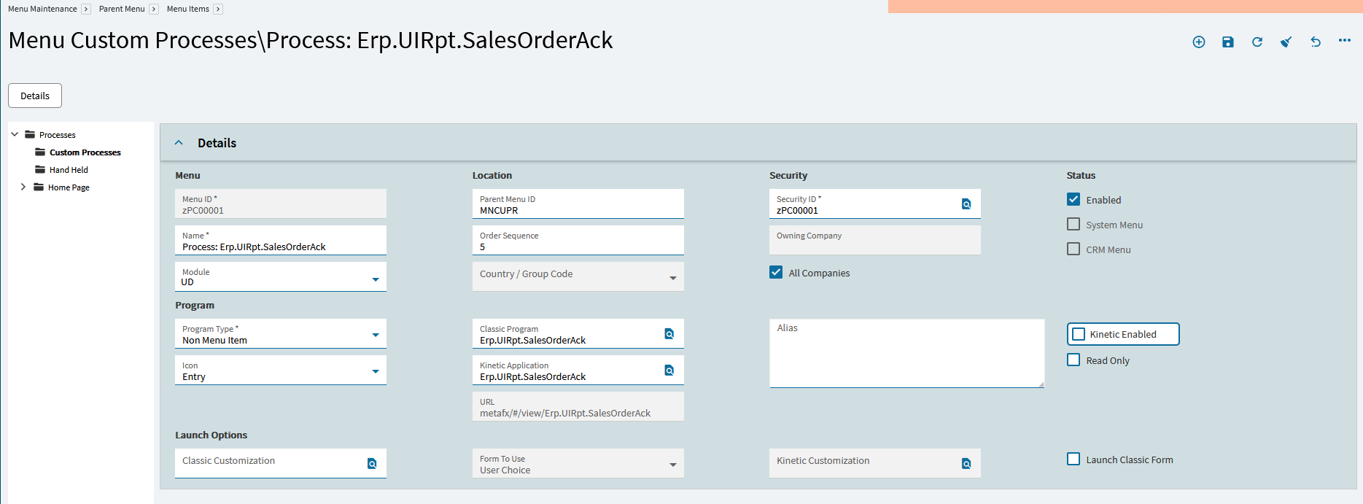Check the CRM Menu checkbox
Image resolution: width=1363 pixels, height=504 pixels.
[1073, 249]
